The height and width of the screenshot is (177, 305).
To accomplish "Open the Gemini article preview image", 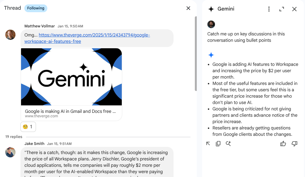I will (x=71, y=77).
